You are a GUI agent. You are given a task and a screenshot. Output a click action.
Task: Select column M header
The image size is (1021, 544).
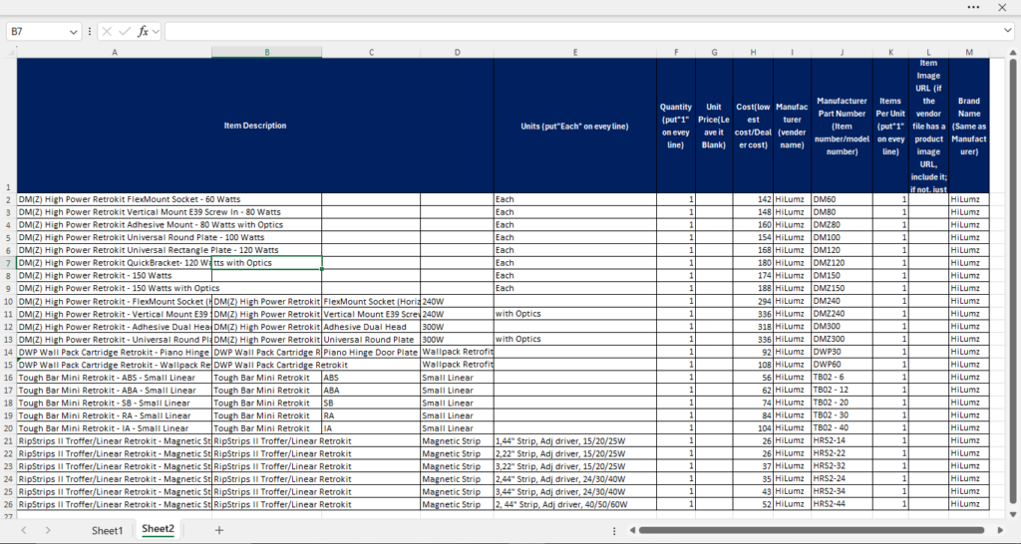click(969, 52)
